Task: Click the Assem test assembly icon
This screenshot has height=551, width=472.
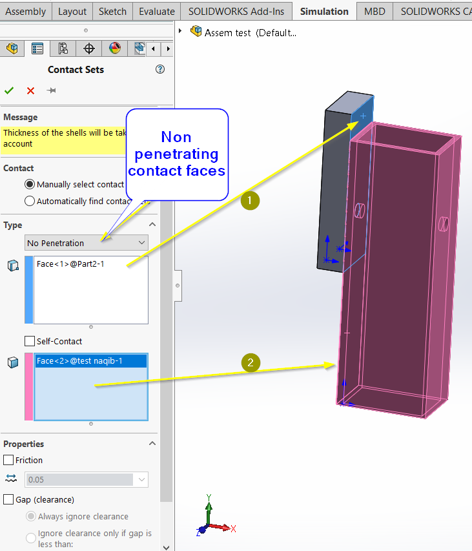Action: point(196,31)
